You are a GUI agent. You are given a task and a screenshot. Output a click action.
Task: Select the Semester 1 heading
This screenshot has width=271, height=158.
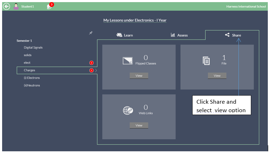coord(24,41)
